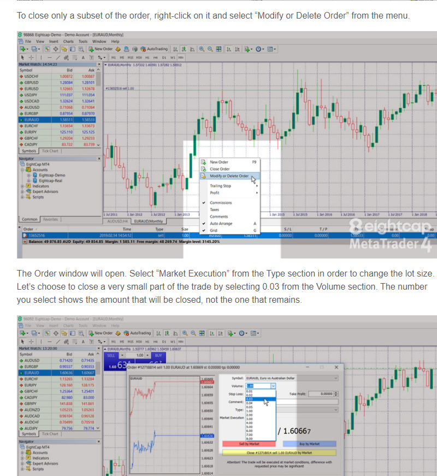Click yellow 'Close #12718814 sell 1.00 EURAUD by Market'

coord(279,453)
